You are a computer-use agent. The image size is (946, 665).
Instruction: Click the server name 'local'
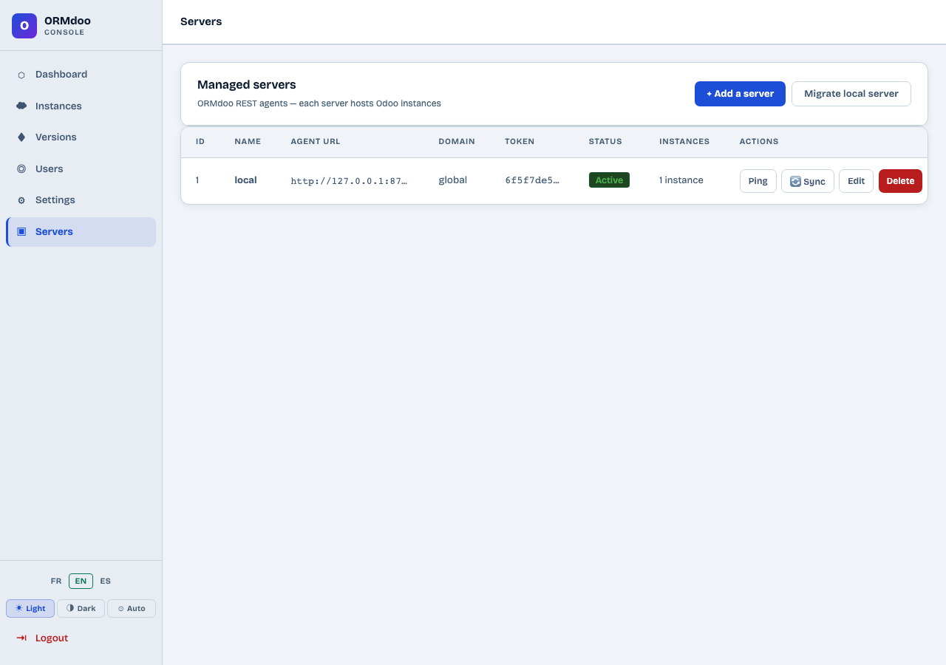245,180
